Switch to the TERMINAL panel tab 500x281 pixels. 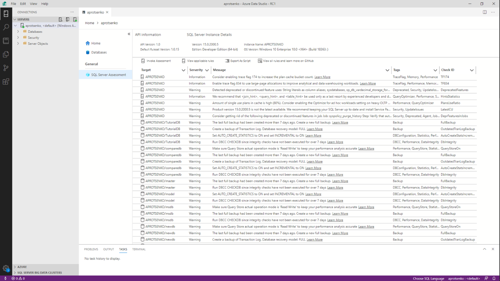[139, 249]
